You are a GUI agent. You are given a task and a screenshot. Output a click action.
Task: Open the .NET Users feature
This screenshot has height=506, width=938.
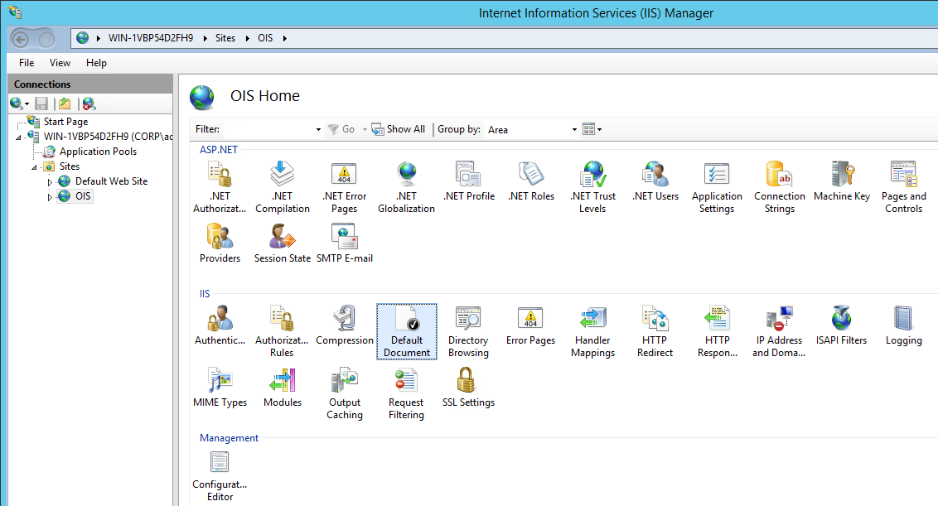655,181
